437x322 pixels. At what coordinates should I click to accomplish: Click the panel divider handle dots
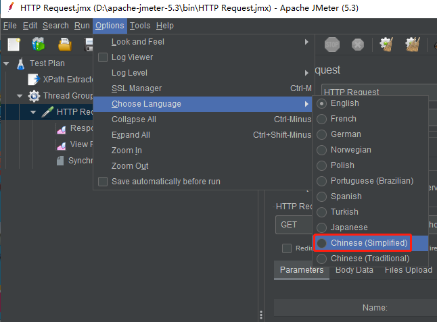pyautogui.click(x=261, y=315)
